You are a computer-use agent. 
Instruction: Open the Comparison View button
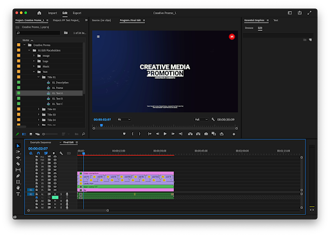pyautogui.click(x=213, y=133)
